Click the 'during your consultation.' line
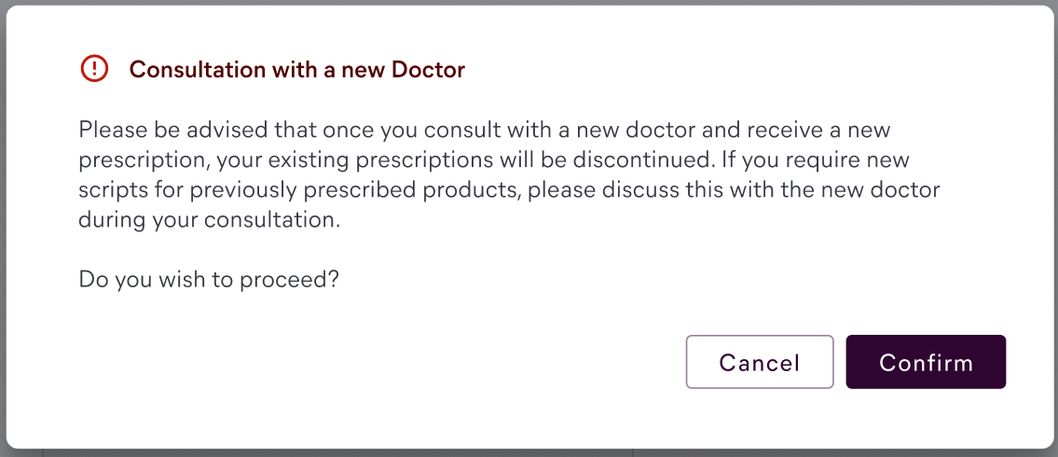The image size is (1058, 457). tap(209, 220)
